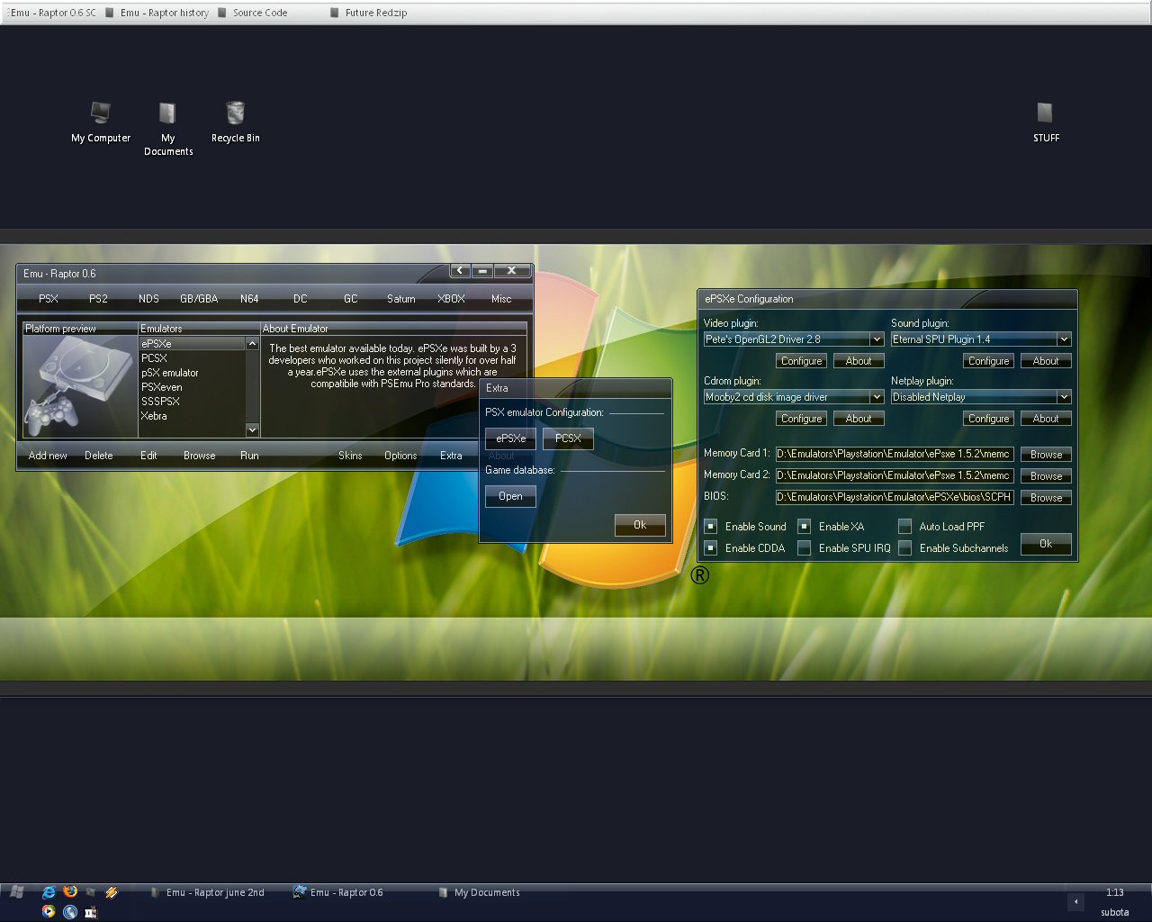Screen dimensions: 1152x922
Task: Switch to Emu - Raptor june 2nd taskbar window
Action: click(207, 892)
